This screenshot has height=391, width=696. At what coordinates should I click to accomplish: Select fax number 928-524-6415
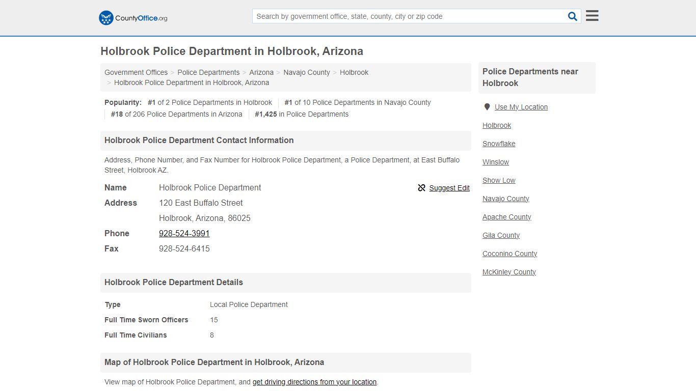(184, 248)
